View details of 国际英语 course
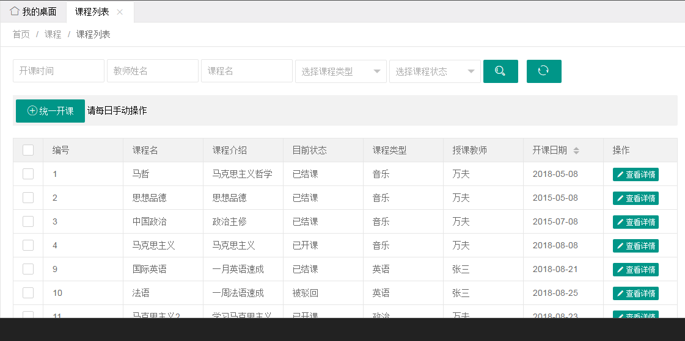The image size is (685, 341). pyautogui.click(x=636, y=270)
